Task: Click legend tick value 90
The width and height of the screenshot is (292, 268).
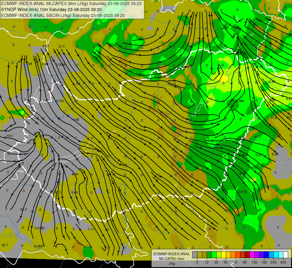Action: coord(245,262)
